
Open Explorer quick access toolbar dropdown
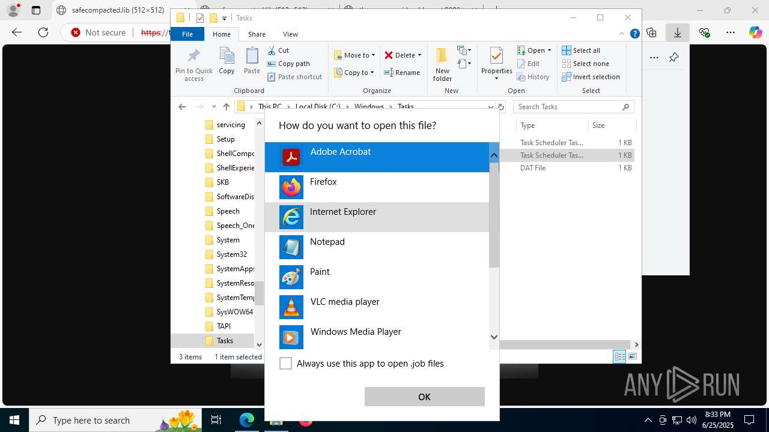(224, 18)
